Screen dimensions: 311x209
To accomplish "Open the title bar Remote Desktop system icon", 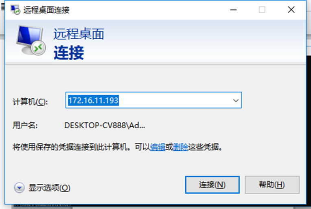I will coord(15,9).
